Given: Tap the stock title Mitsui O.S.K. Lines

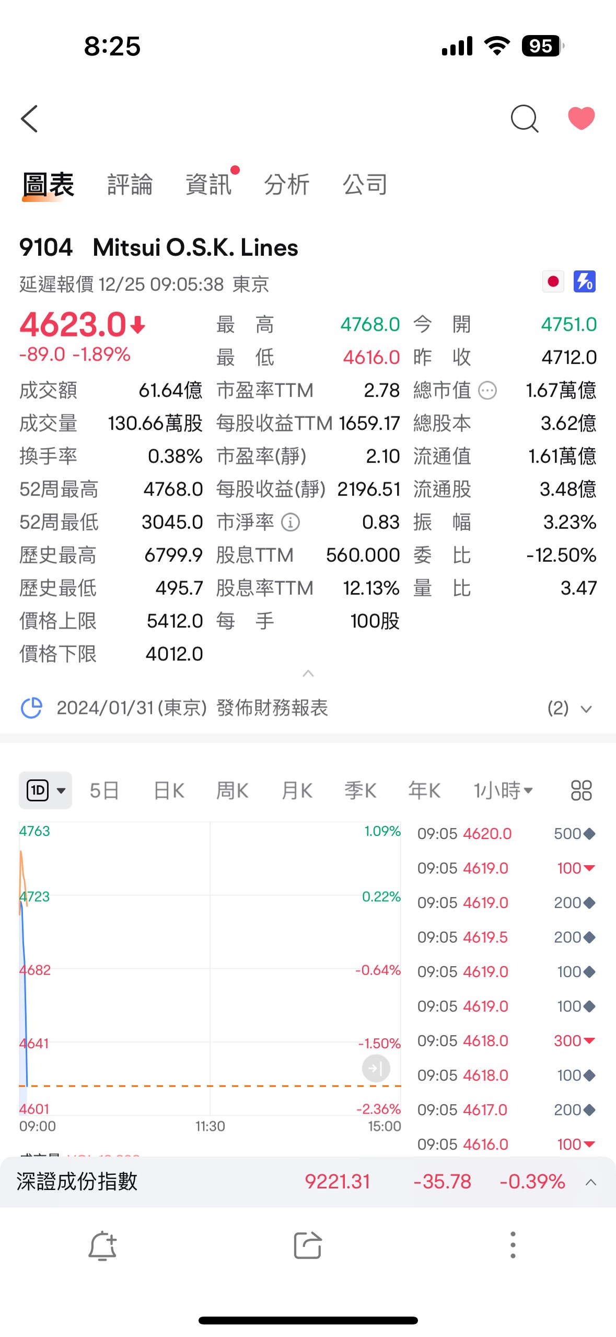Looking at the screenshot, I should [195, 247].
